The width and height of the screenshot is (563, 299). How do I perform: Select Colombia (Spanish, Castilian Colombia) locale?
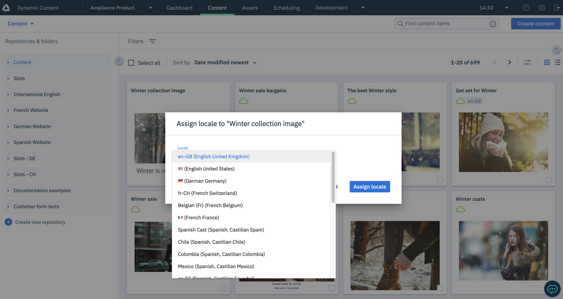tap(251, 254)
